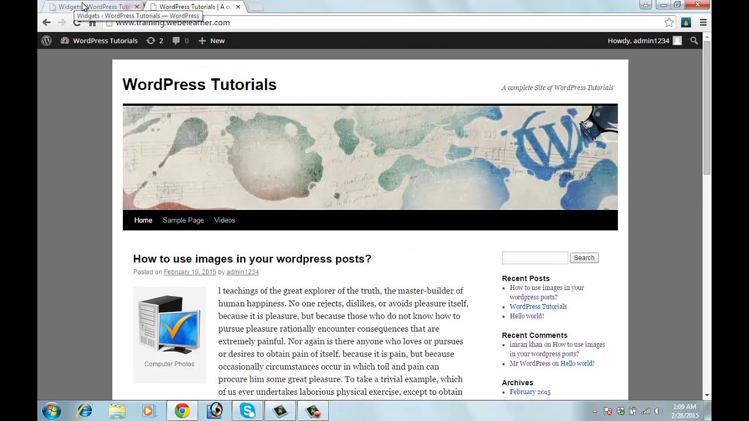Image resolution: width=749 pixels, height=421 pixels.
Task: Click the Action Center flag tray icon
Action: point(607,411)
